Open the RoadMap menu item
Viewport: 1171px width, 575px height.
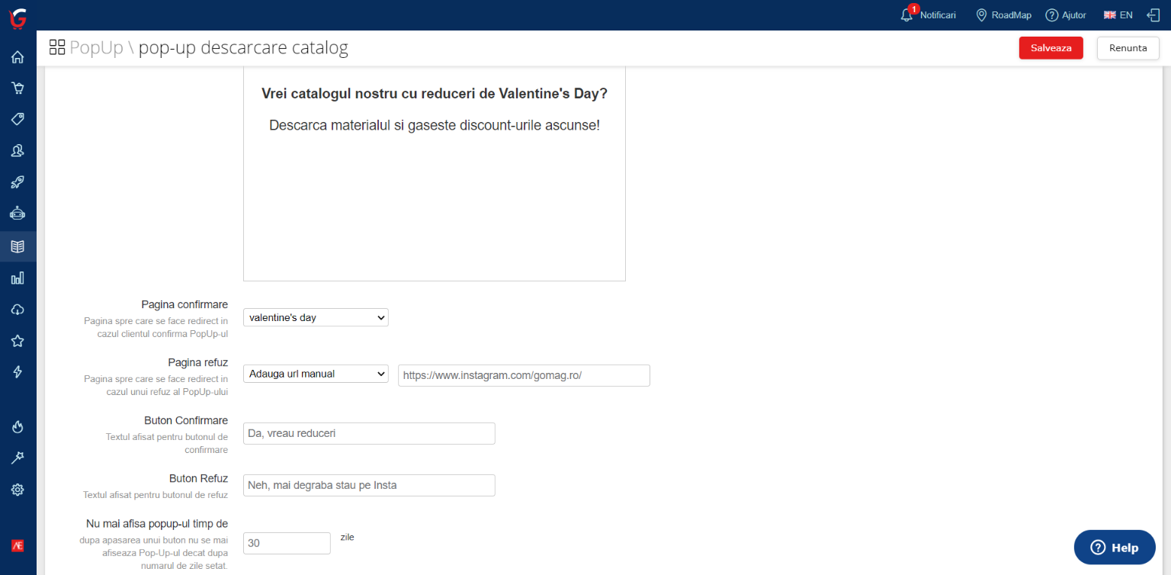point(1003,15)
